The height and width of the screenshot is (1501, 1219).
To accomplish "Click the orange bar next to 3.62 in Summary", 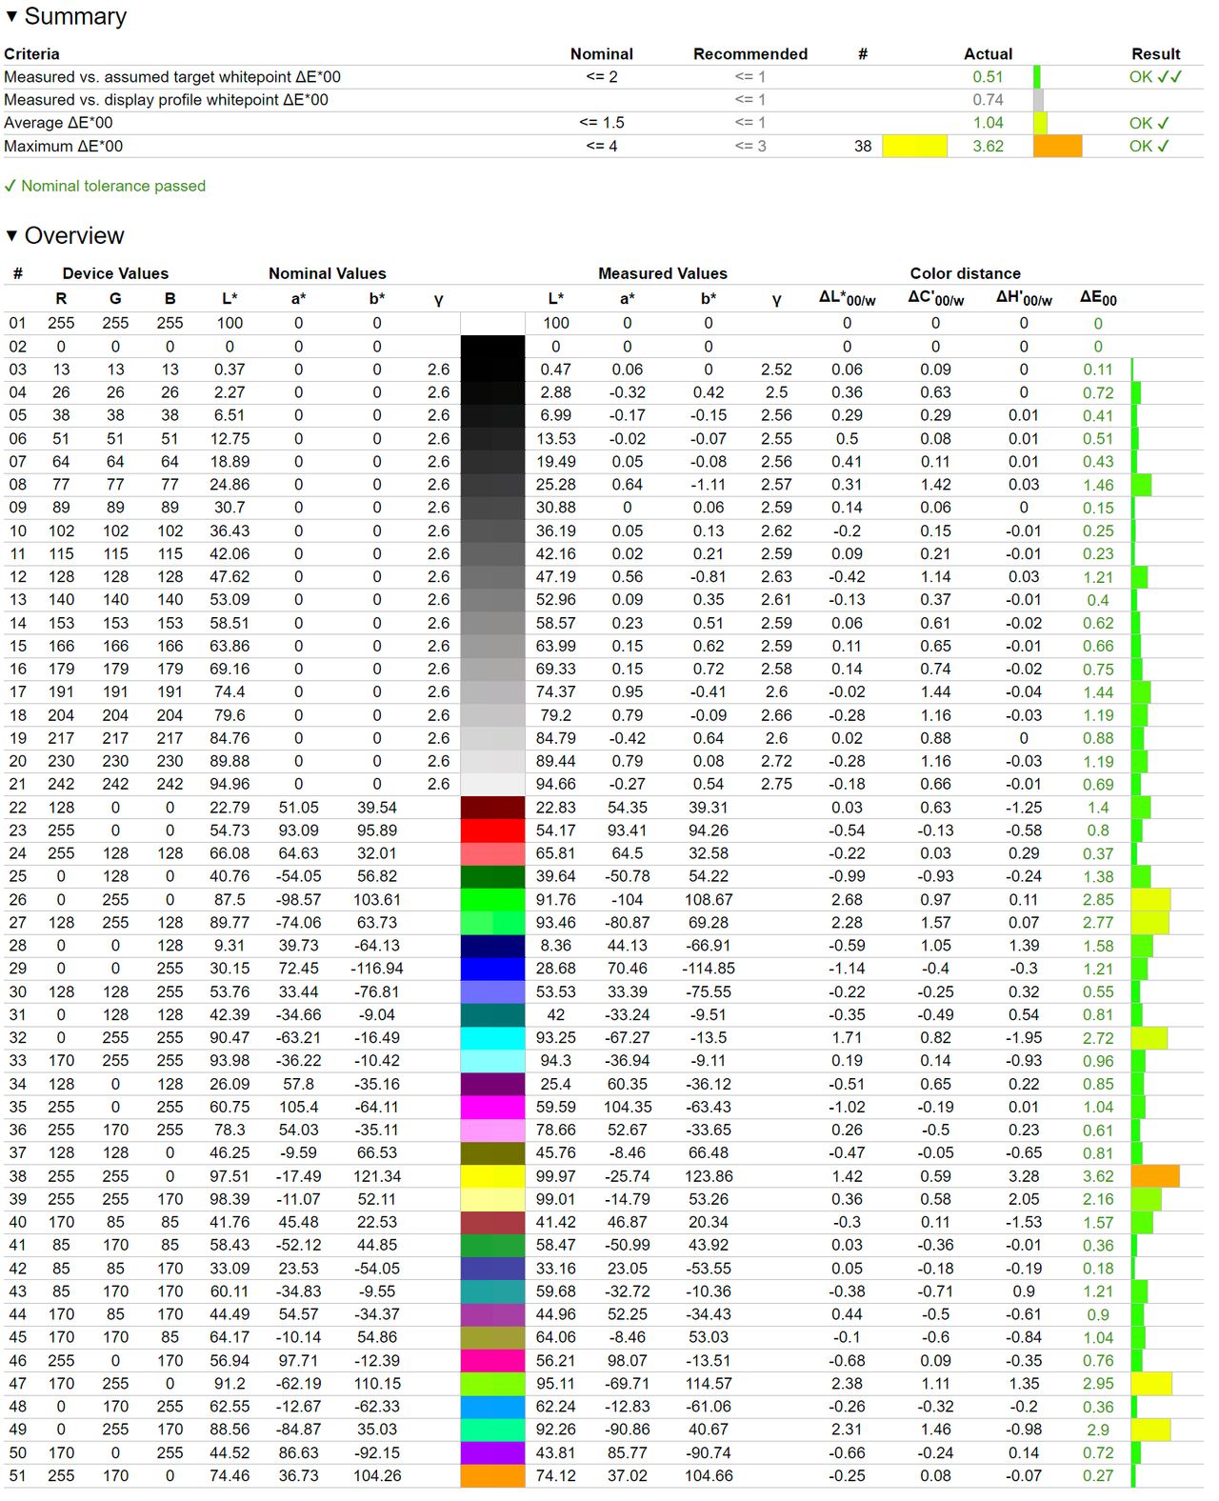I will pyautogui.click(x=1057, y=146).
